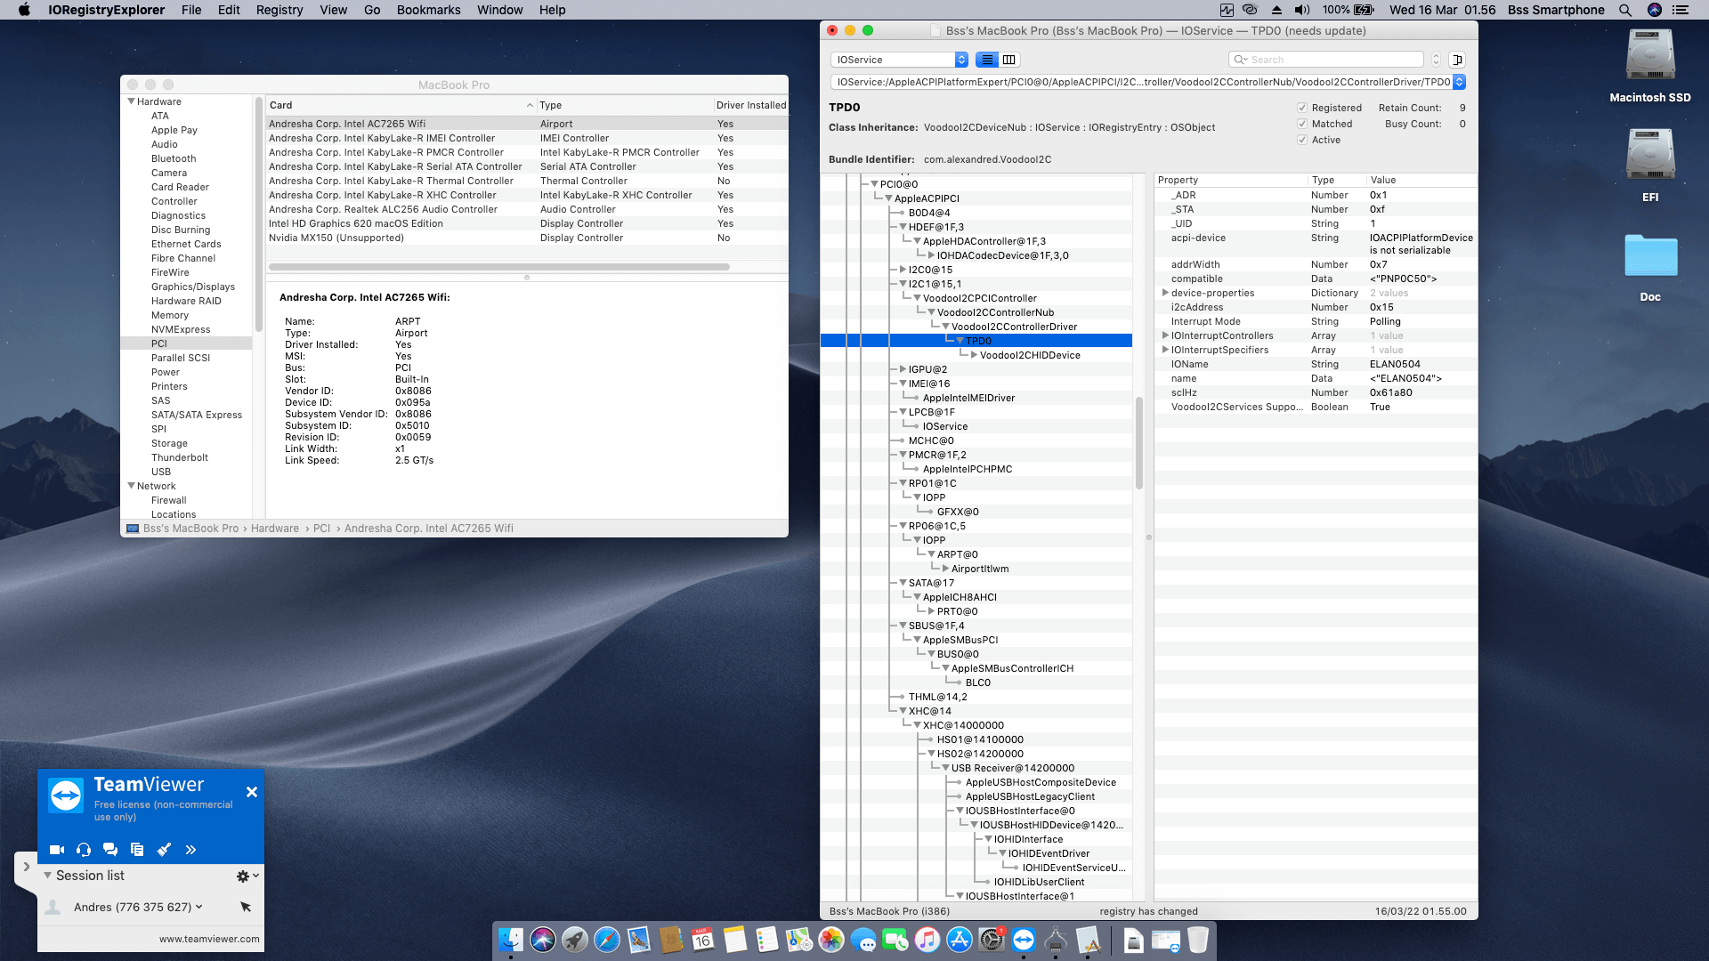
Task: Click the System Information sidebar scrollbar
Action: (x=259, y=214)
